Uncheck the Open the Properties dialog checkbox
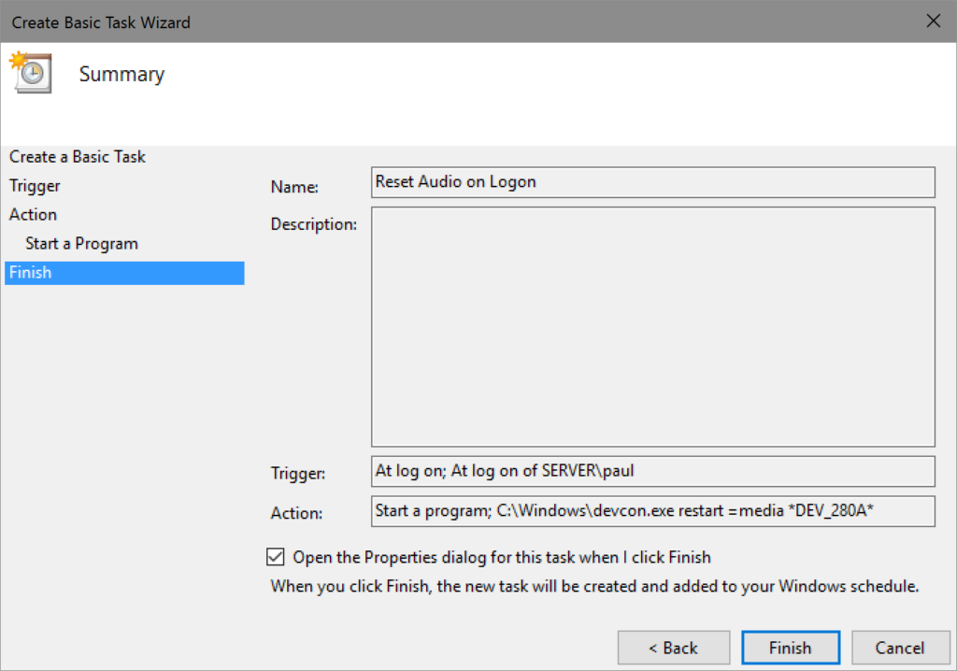This screenshot has width=957, height=671. pos(276,558)
